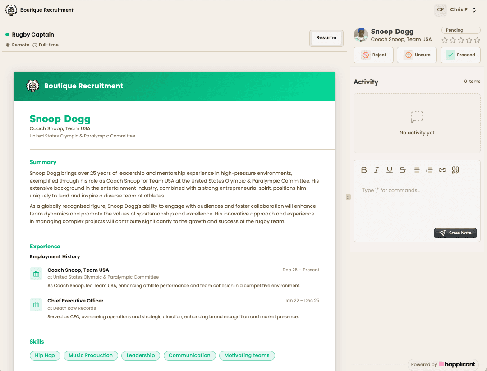Toggle italic formatting in note editor
487x371 pixels.
(377, 170)
